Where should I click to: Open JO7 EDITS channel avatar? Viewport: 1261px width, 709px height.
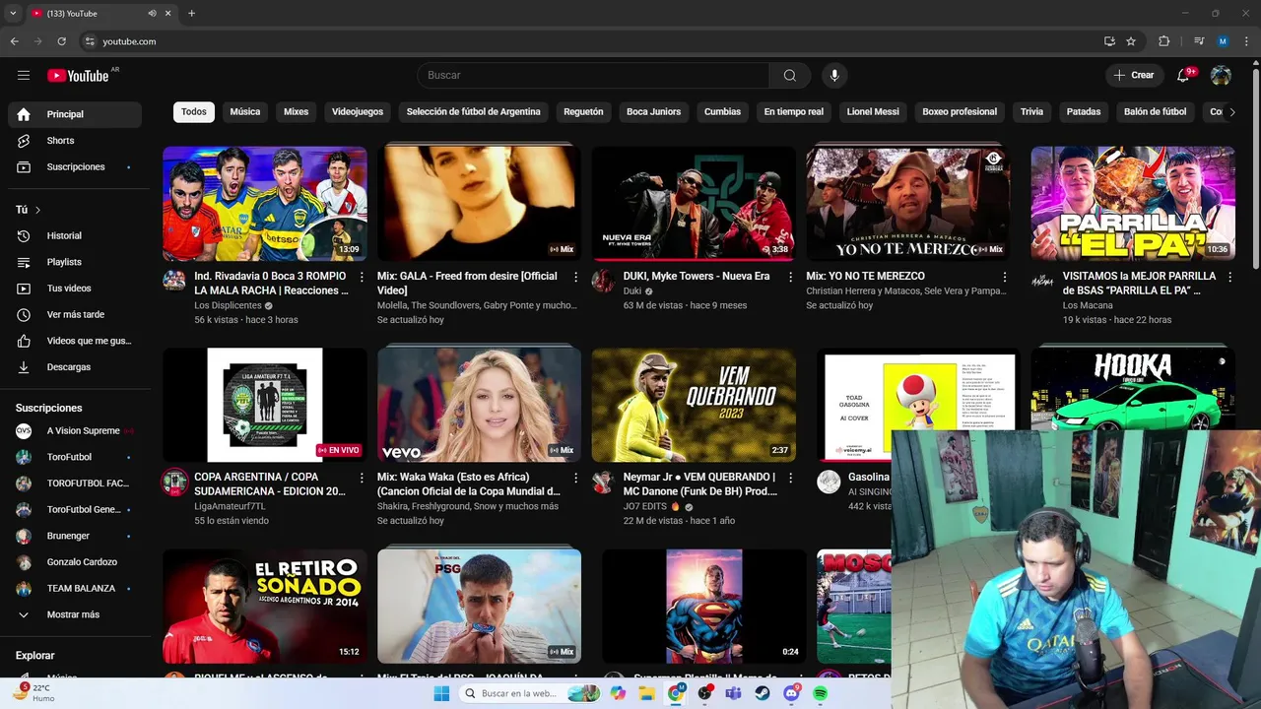pyautogui.click(x=603, y=482)
